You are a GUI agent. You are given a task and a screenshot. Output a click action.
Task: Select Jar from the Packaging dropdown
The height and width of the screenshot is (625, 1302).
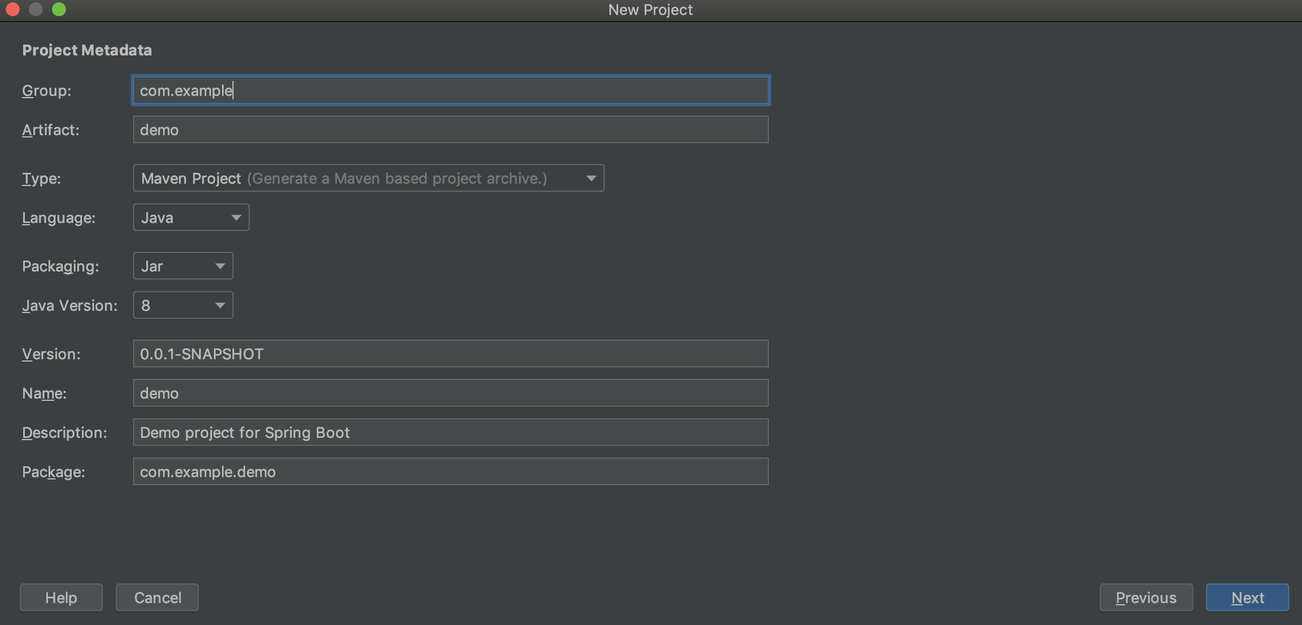pyautogui.click(x=182, y=265)
